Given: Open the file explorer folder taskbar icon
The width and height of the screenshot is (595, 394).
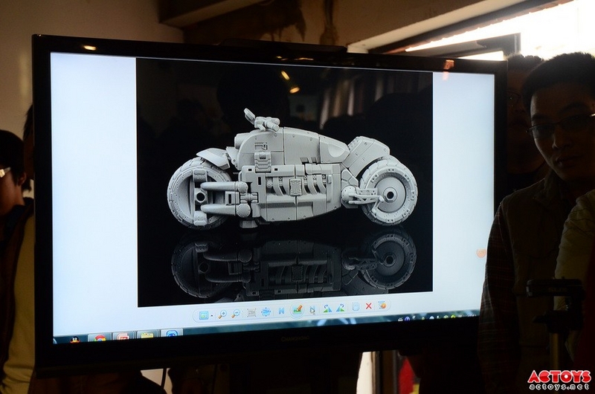Looking at the screenshot, I should (147, 335).
